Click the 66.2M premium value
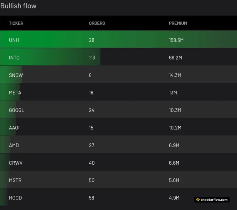 (x=175, y=58)
